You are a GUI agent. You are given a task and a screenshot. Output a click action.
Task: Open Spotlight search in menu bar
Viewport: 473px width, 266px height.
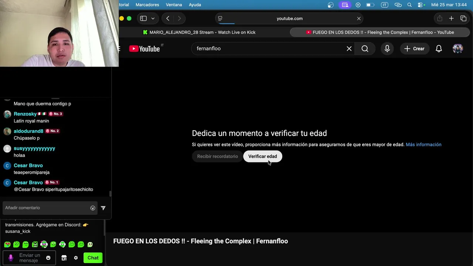pyautogui.click(x=409, y=5)
